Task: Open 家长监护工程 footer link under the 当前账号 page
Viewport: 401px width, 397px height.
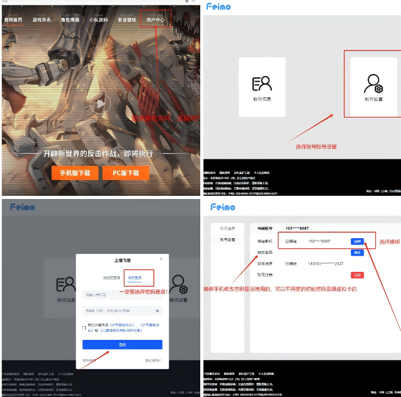Action: click(x=246, y=374)
